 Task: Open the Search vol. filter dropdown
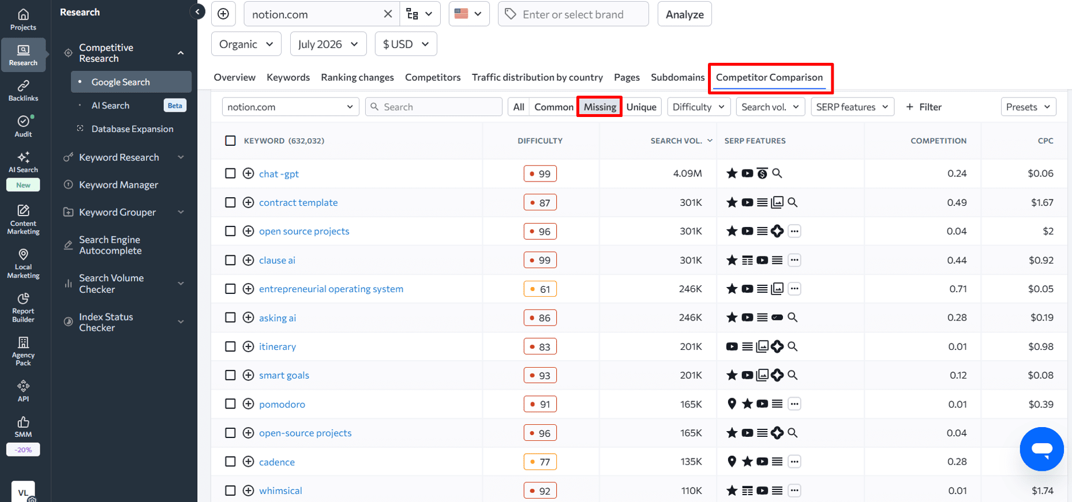click(770, 107)
